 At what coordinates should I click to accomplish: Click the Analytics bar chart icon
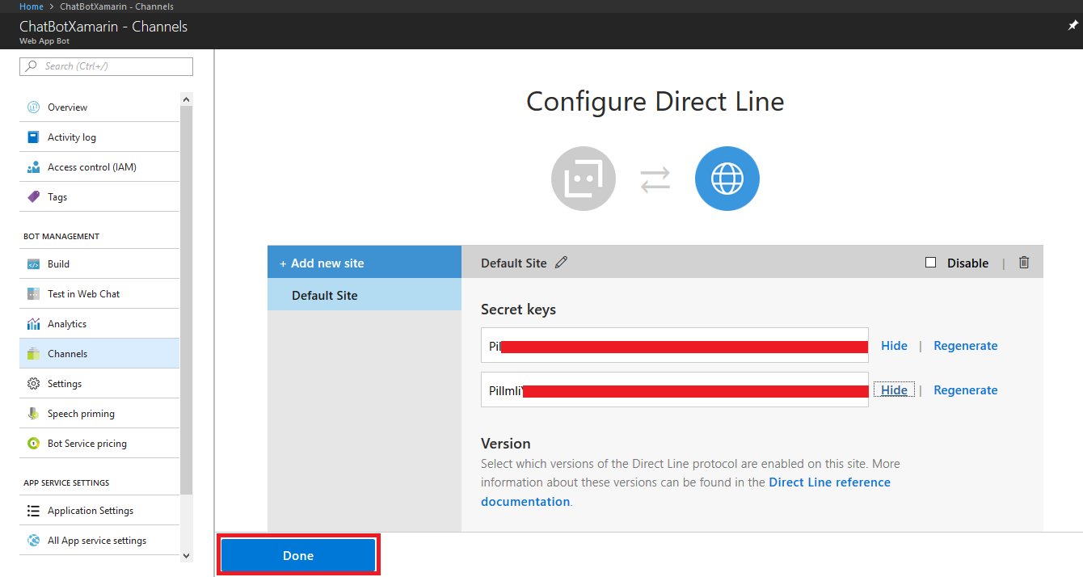click(33, 324)
